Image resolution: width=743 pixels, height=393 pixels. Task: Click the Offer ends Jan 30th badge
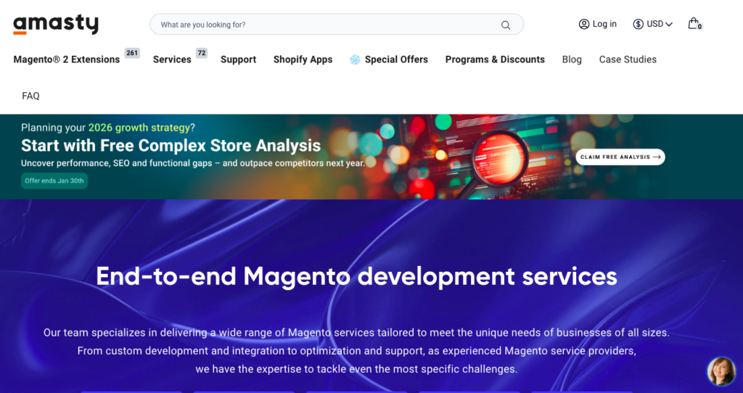(x=54, y=181)
